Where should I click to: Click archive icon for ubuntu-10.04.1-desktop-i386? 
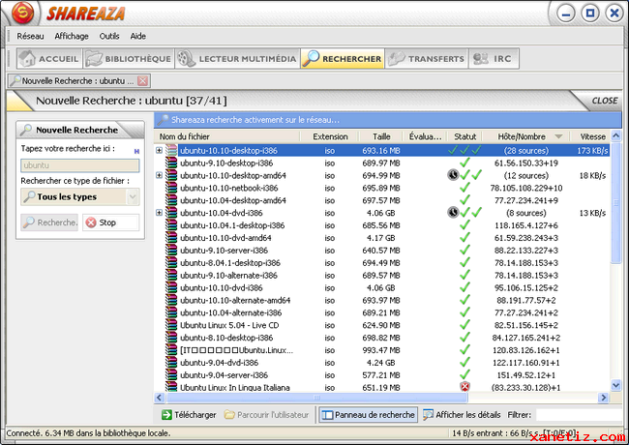pos(171,225)
